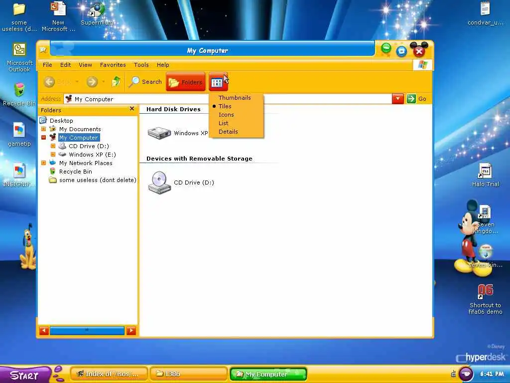Expand Windows XP (E:) tree node
Screen dimensions: 510x383
[53, 155]
